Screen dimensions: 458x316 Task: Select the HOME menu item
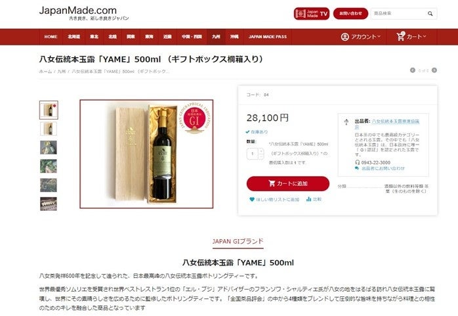tap(51, 37)
